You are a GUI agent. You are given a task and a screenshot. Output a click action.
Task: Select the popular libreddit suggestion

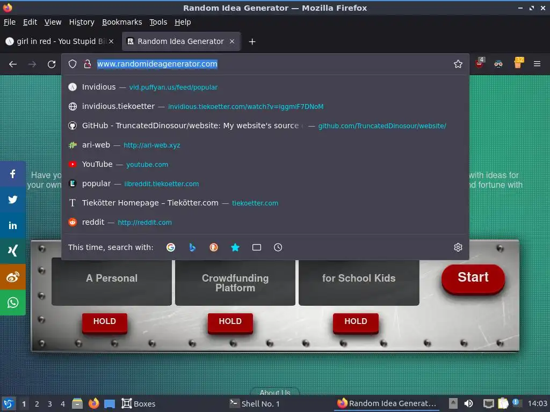click(x=265, y=183)
